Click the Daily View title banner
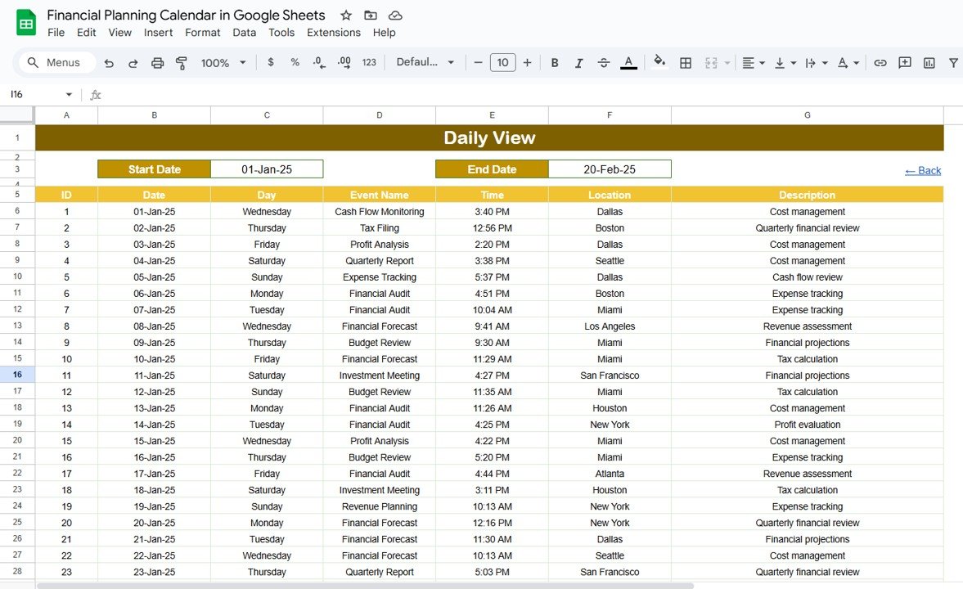The image size is (963, 589). pyautogui.click(x=489, y=137)
